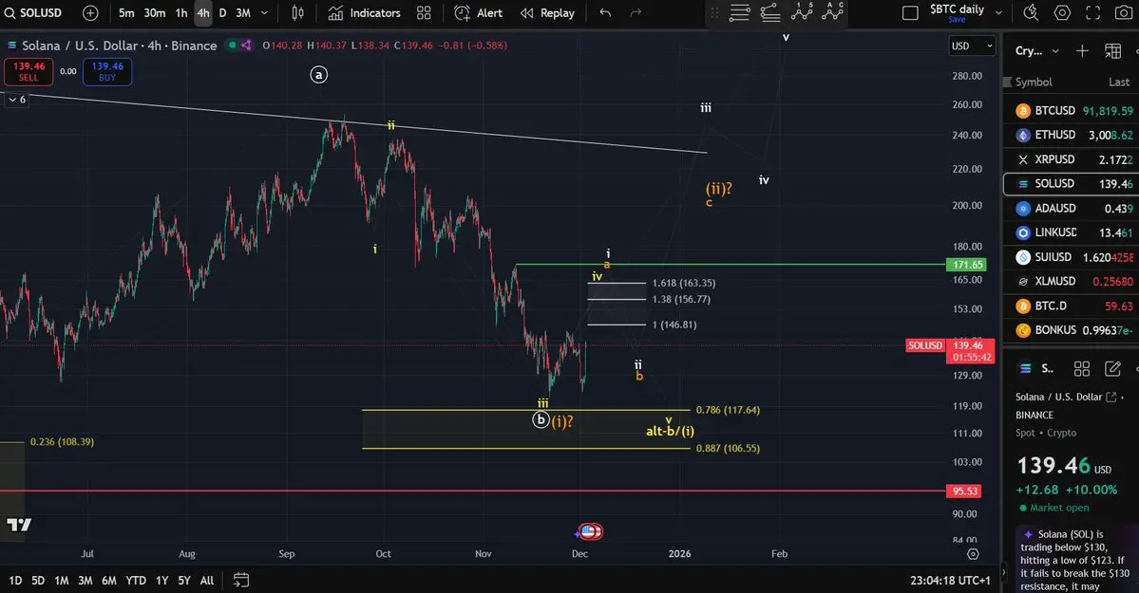Open Solana / U.S. Dollar external link icon
Image resolution: width=1139 pixels, height=593 pixels.
(1111, 397)
